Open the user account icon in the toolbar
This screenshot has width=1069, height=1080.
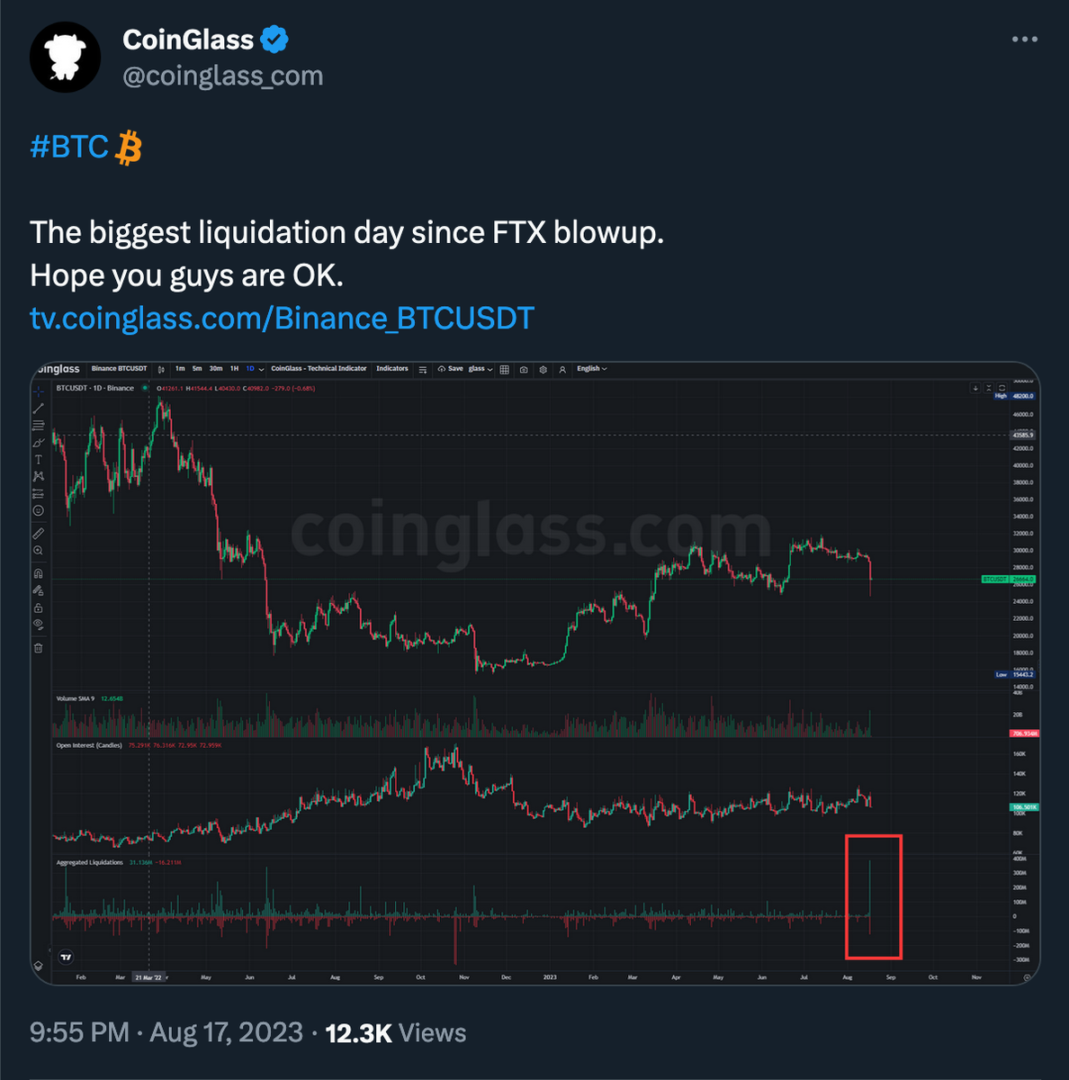(562, 369)
